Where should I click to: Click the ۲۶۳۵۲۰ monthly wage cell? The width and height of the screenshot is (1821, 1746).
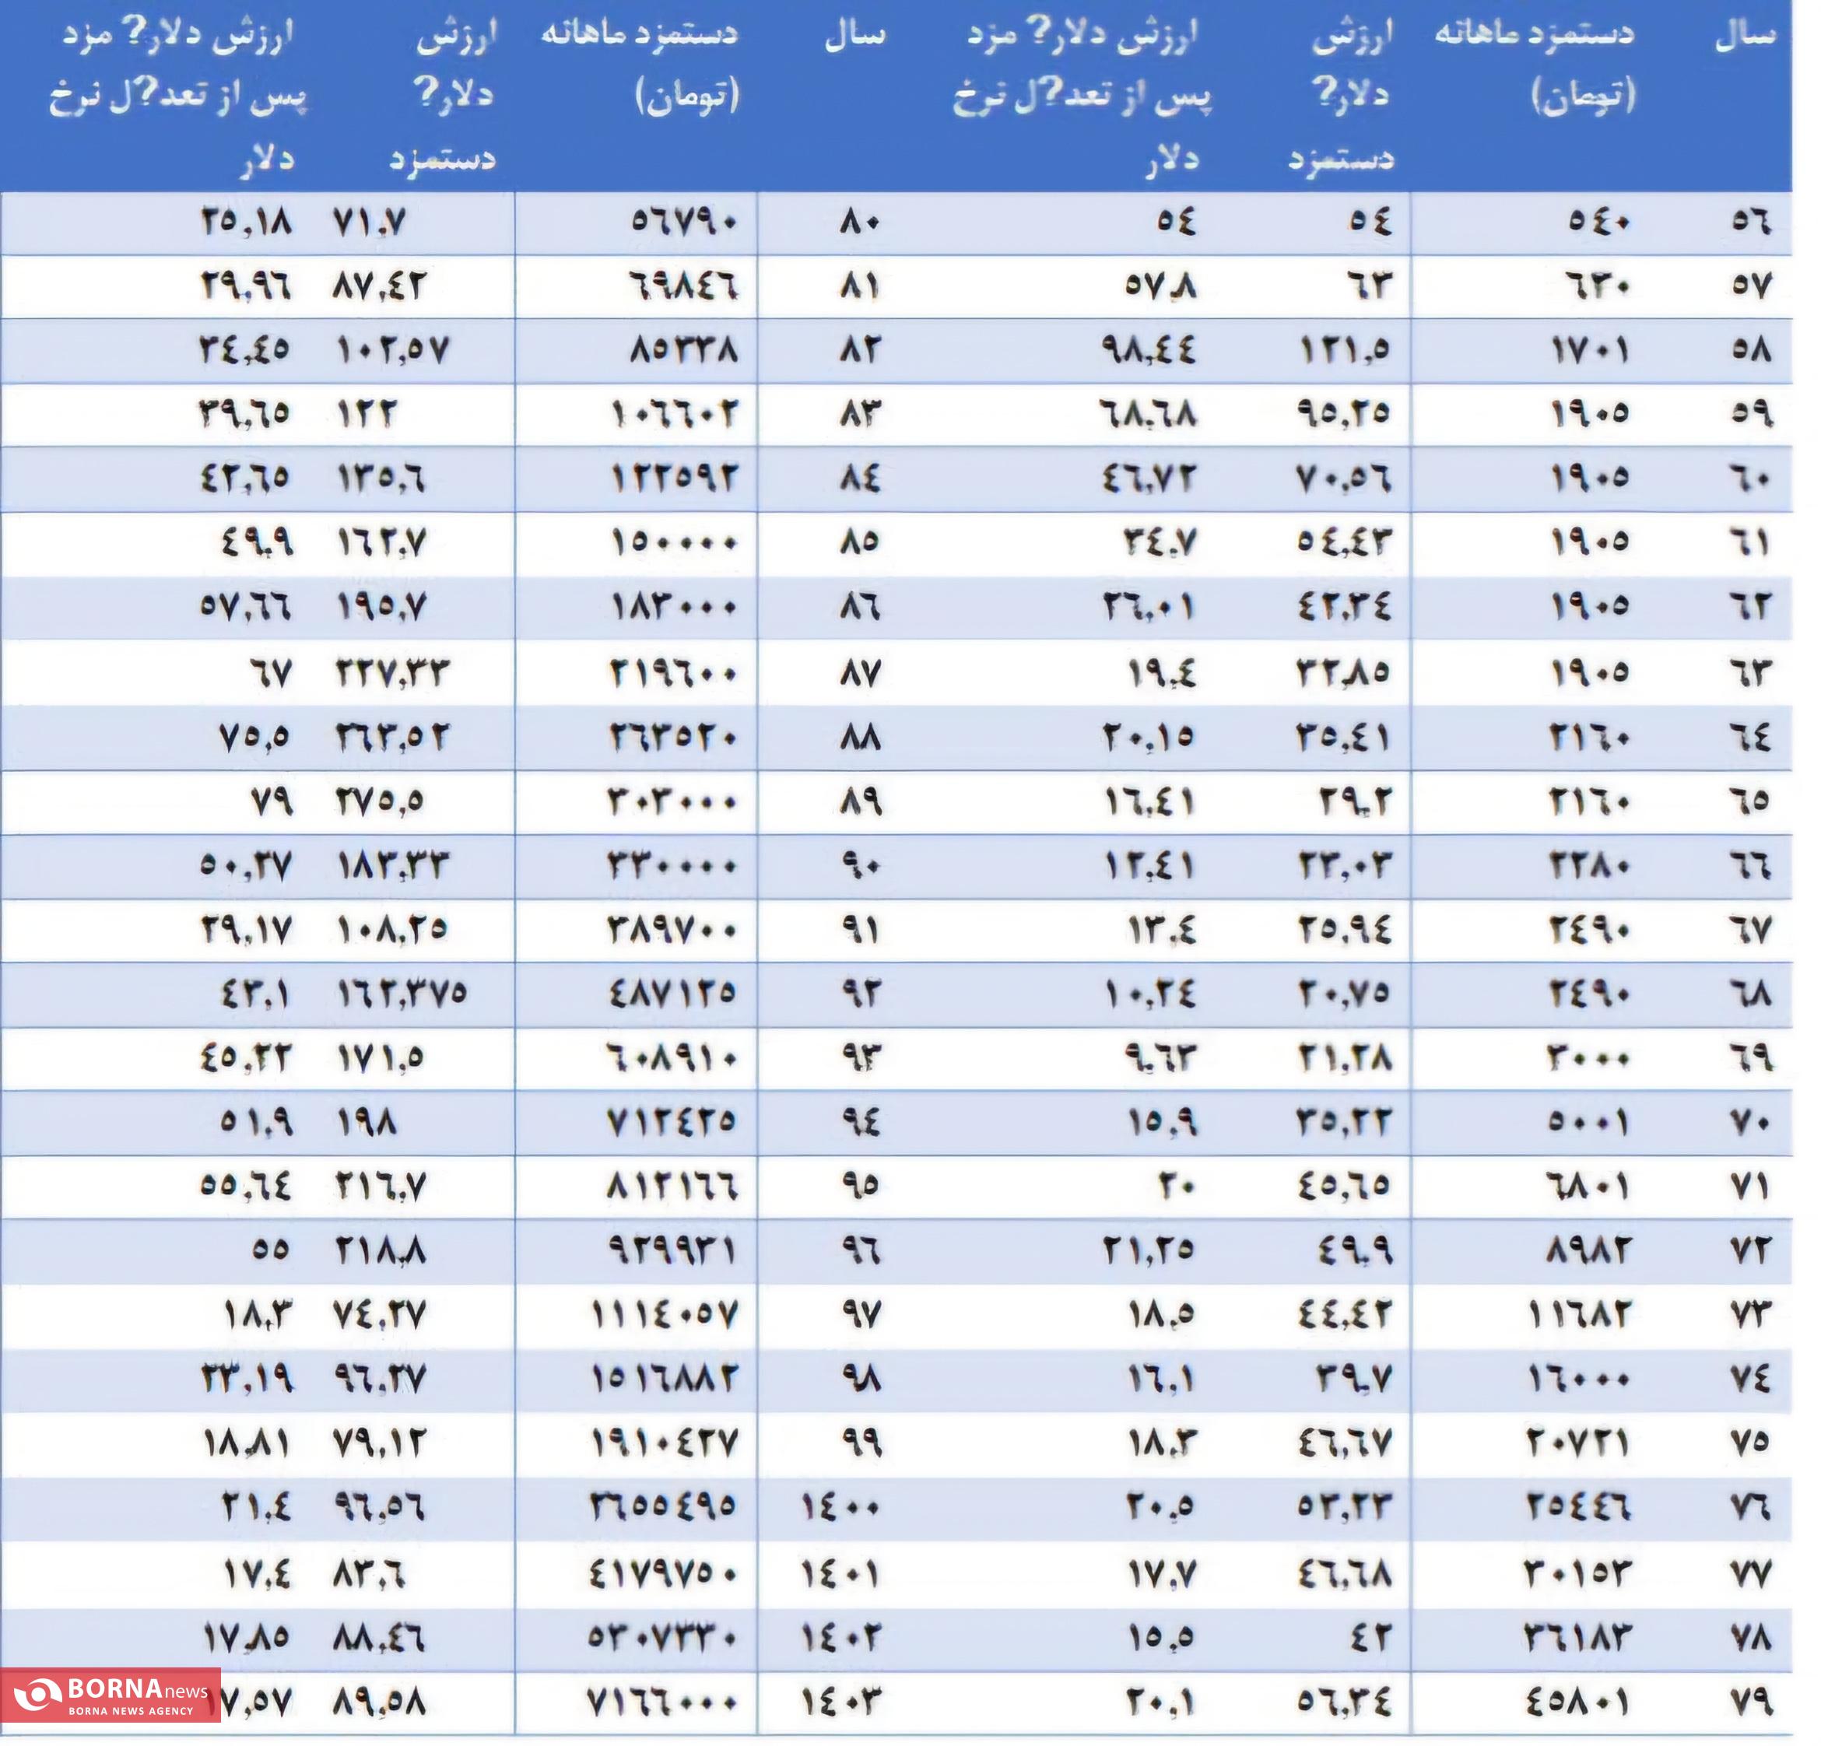pos(674,737)
